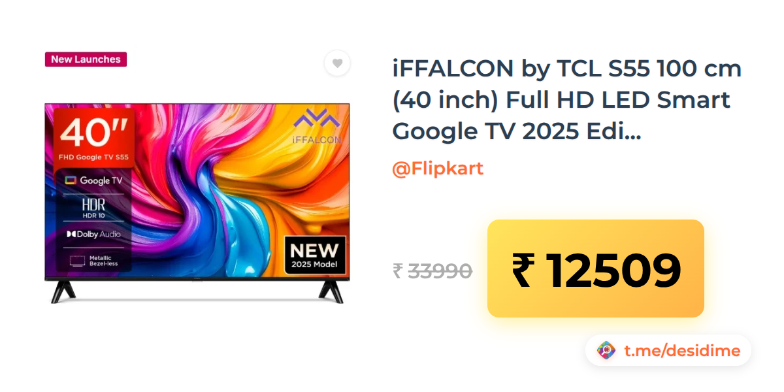
Task: Click the rupee symbol in the yellow price box
Action: click(523, 270)
